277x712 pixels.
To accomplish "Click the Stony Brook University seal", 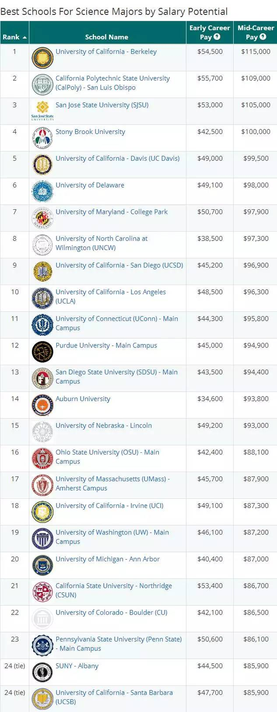I will point(42,138).
